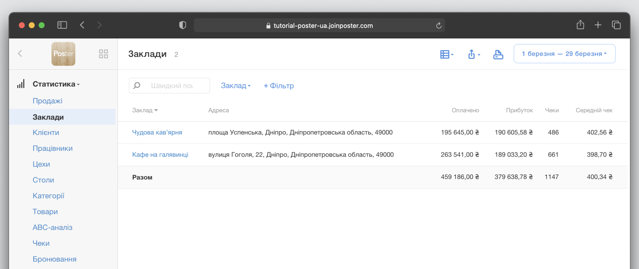Click the Заклади page title
The image size is (639, 269).
click(x=147, y=54)
